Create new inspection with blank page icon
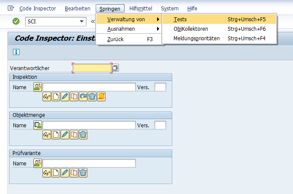The height and width of the screenshot is (194, 293). click(x=56, y=97)
